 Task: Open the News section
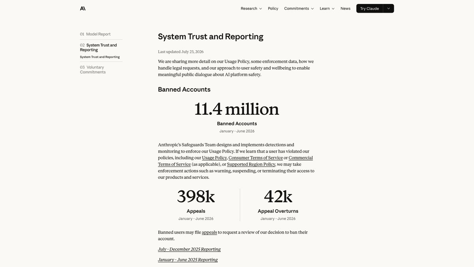(x=345, y=8)
